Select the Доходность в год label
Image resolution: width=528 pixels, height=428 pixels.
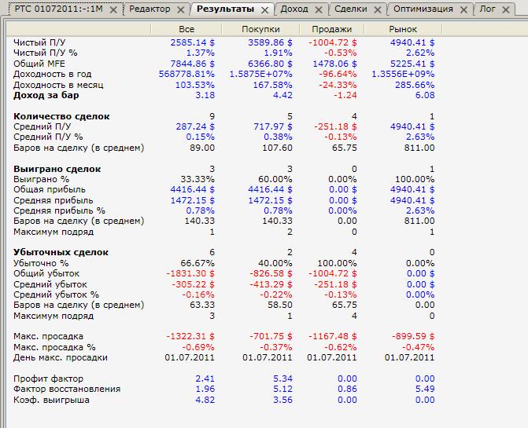click(x=52, y=74)
